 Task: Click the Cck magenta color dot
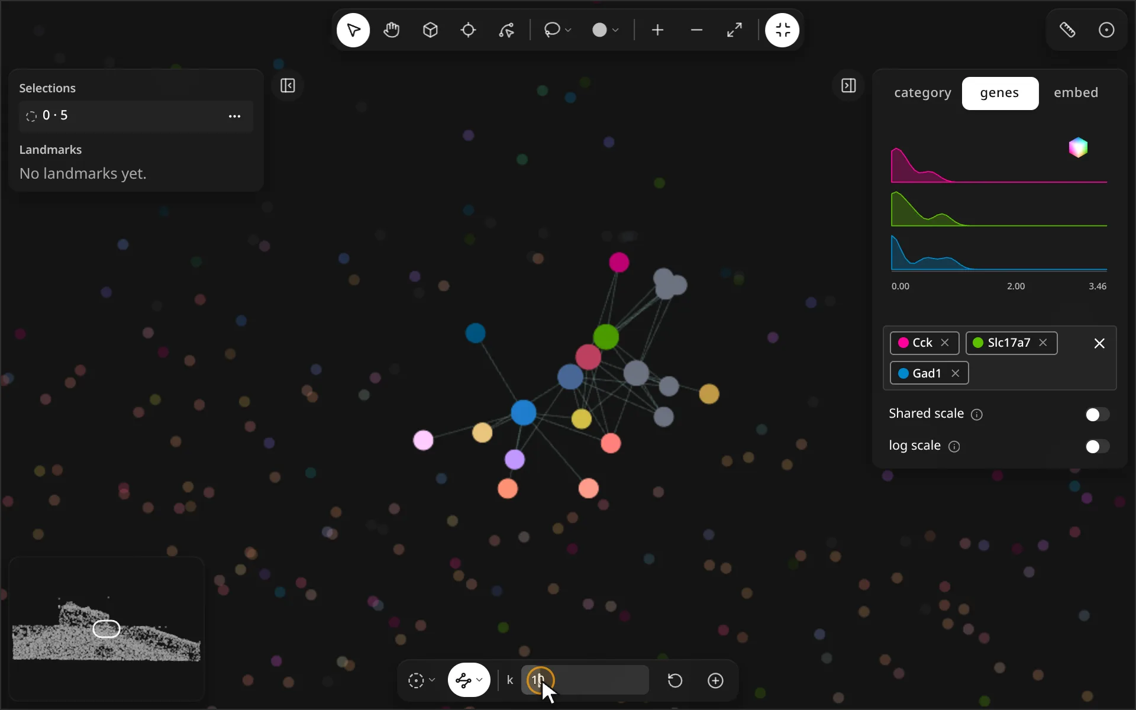pyautogui.click(x=903, y=343)
